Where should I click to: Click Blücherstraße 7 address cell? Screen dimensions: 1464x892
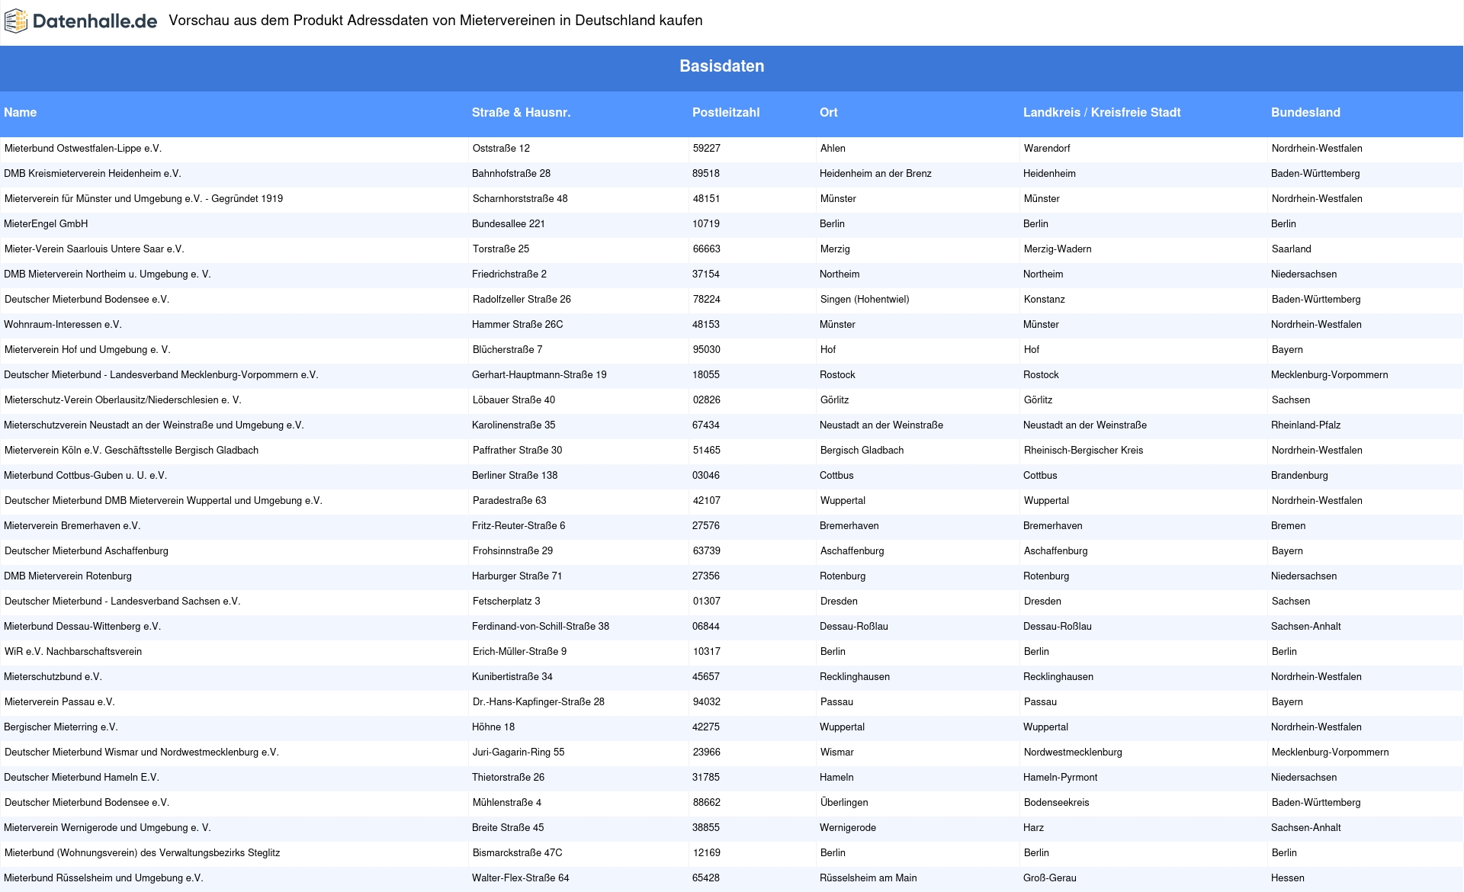(x=508, y=350)
